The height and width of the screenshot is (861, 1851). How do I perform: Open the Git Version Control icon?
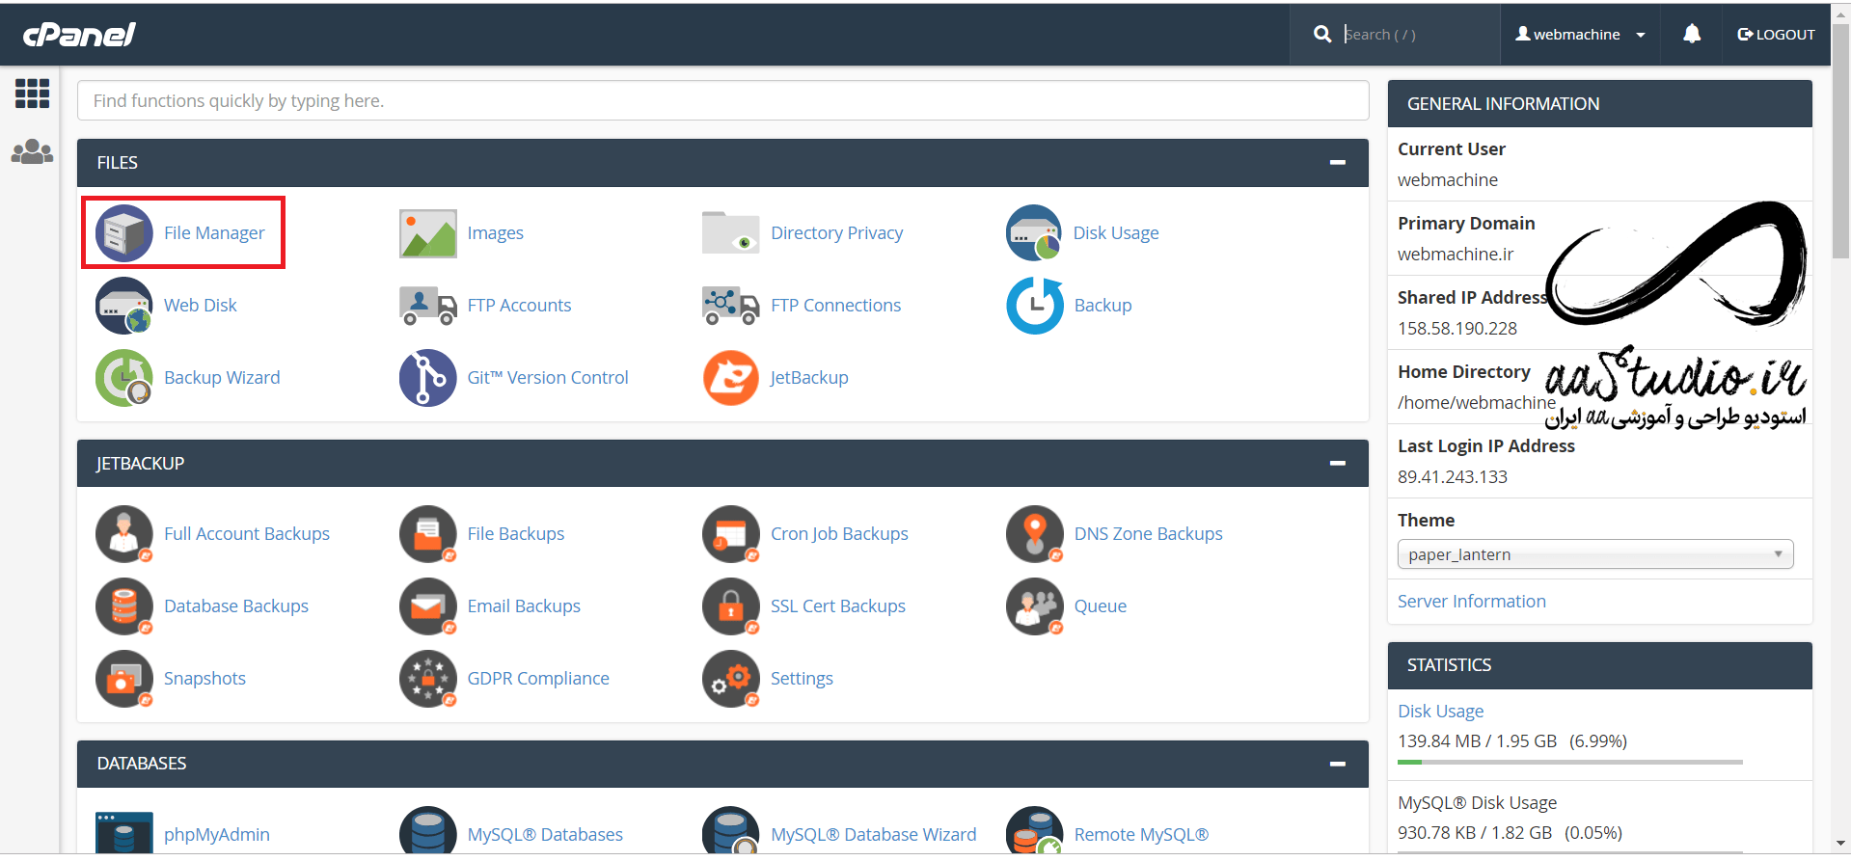click(427, 378)
